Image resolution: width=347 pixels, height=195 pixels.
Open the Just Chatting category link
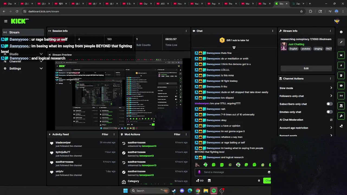[296, 44]
